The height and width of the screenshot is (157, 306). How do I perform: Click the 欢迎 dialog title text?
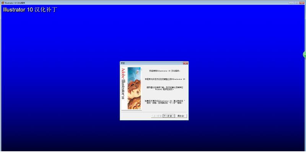(122, 63)
